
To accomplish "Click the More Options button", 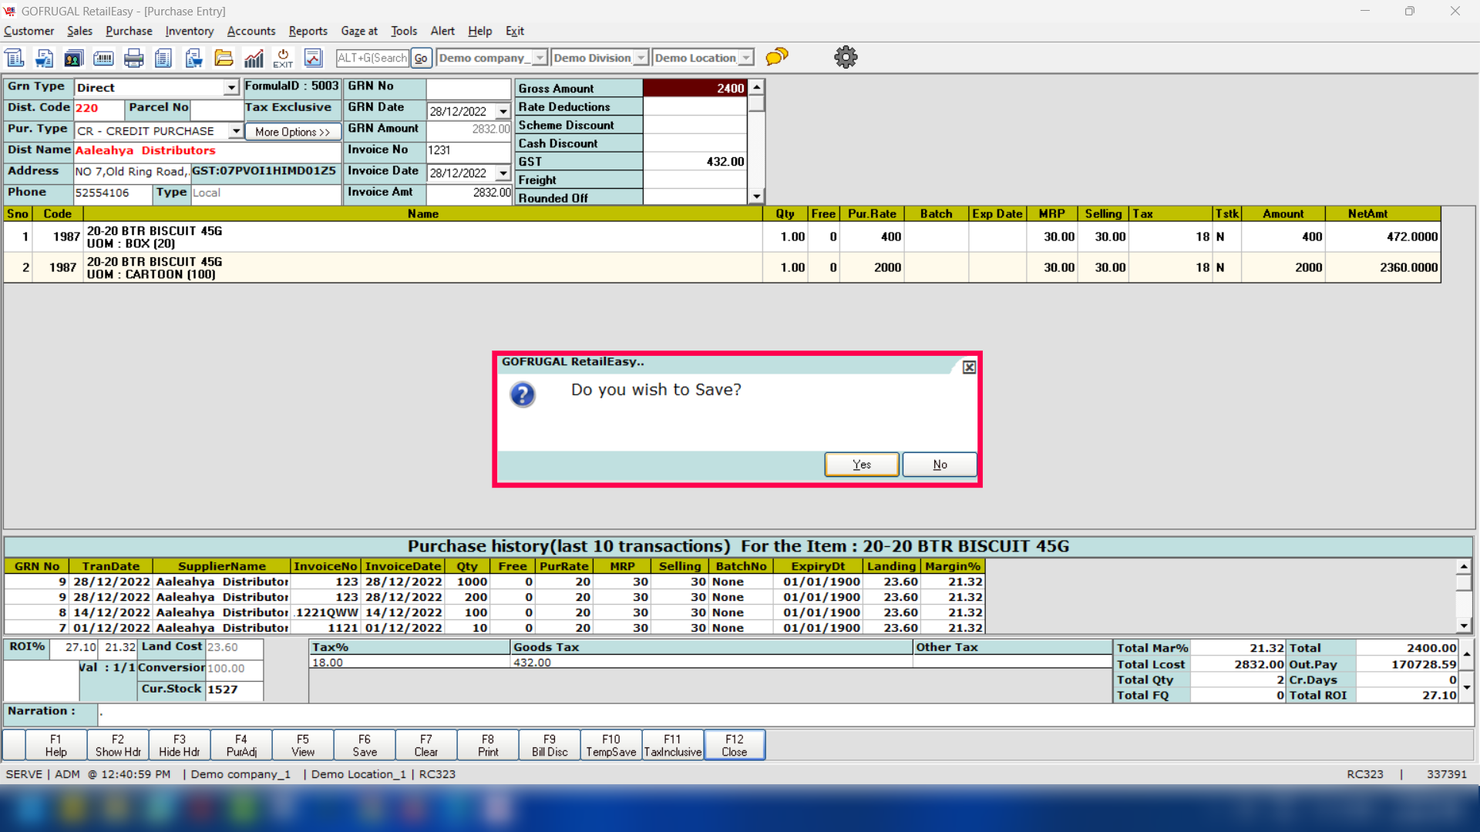I will coord(292,132).
